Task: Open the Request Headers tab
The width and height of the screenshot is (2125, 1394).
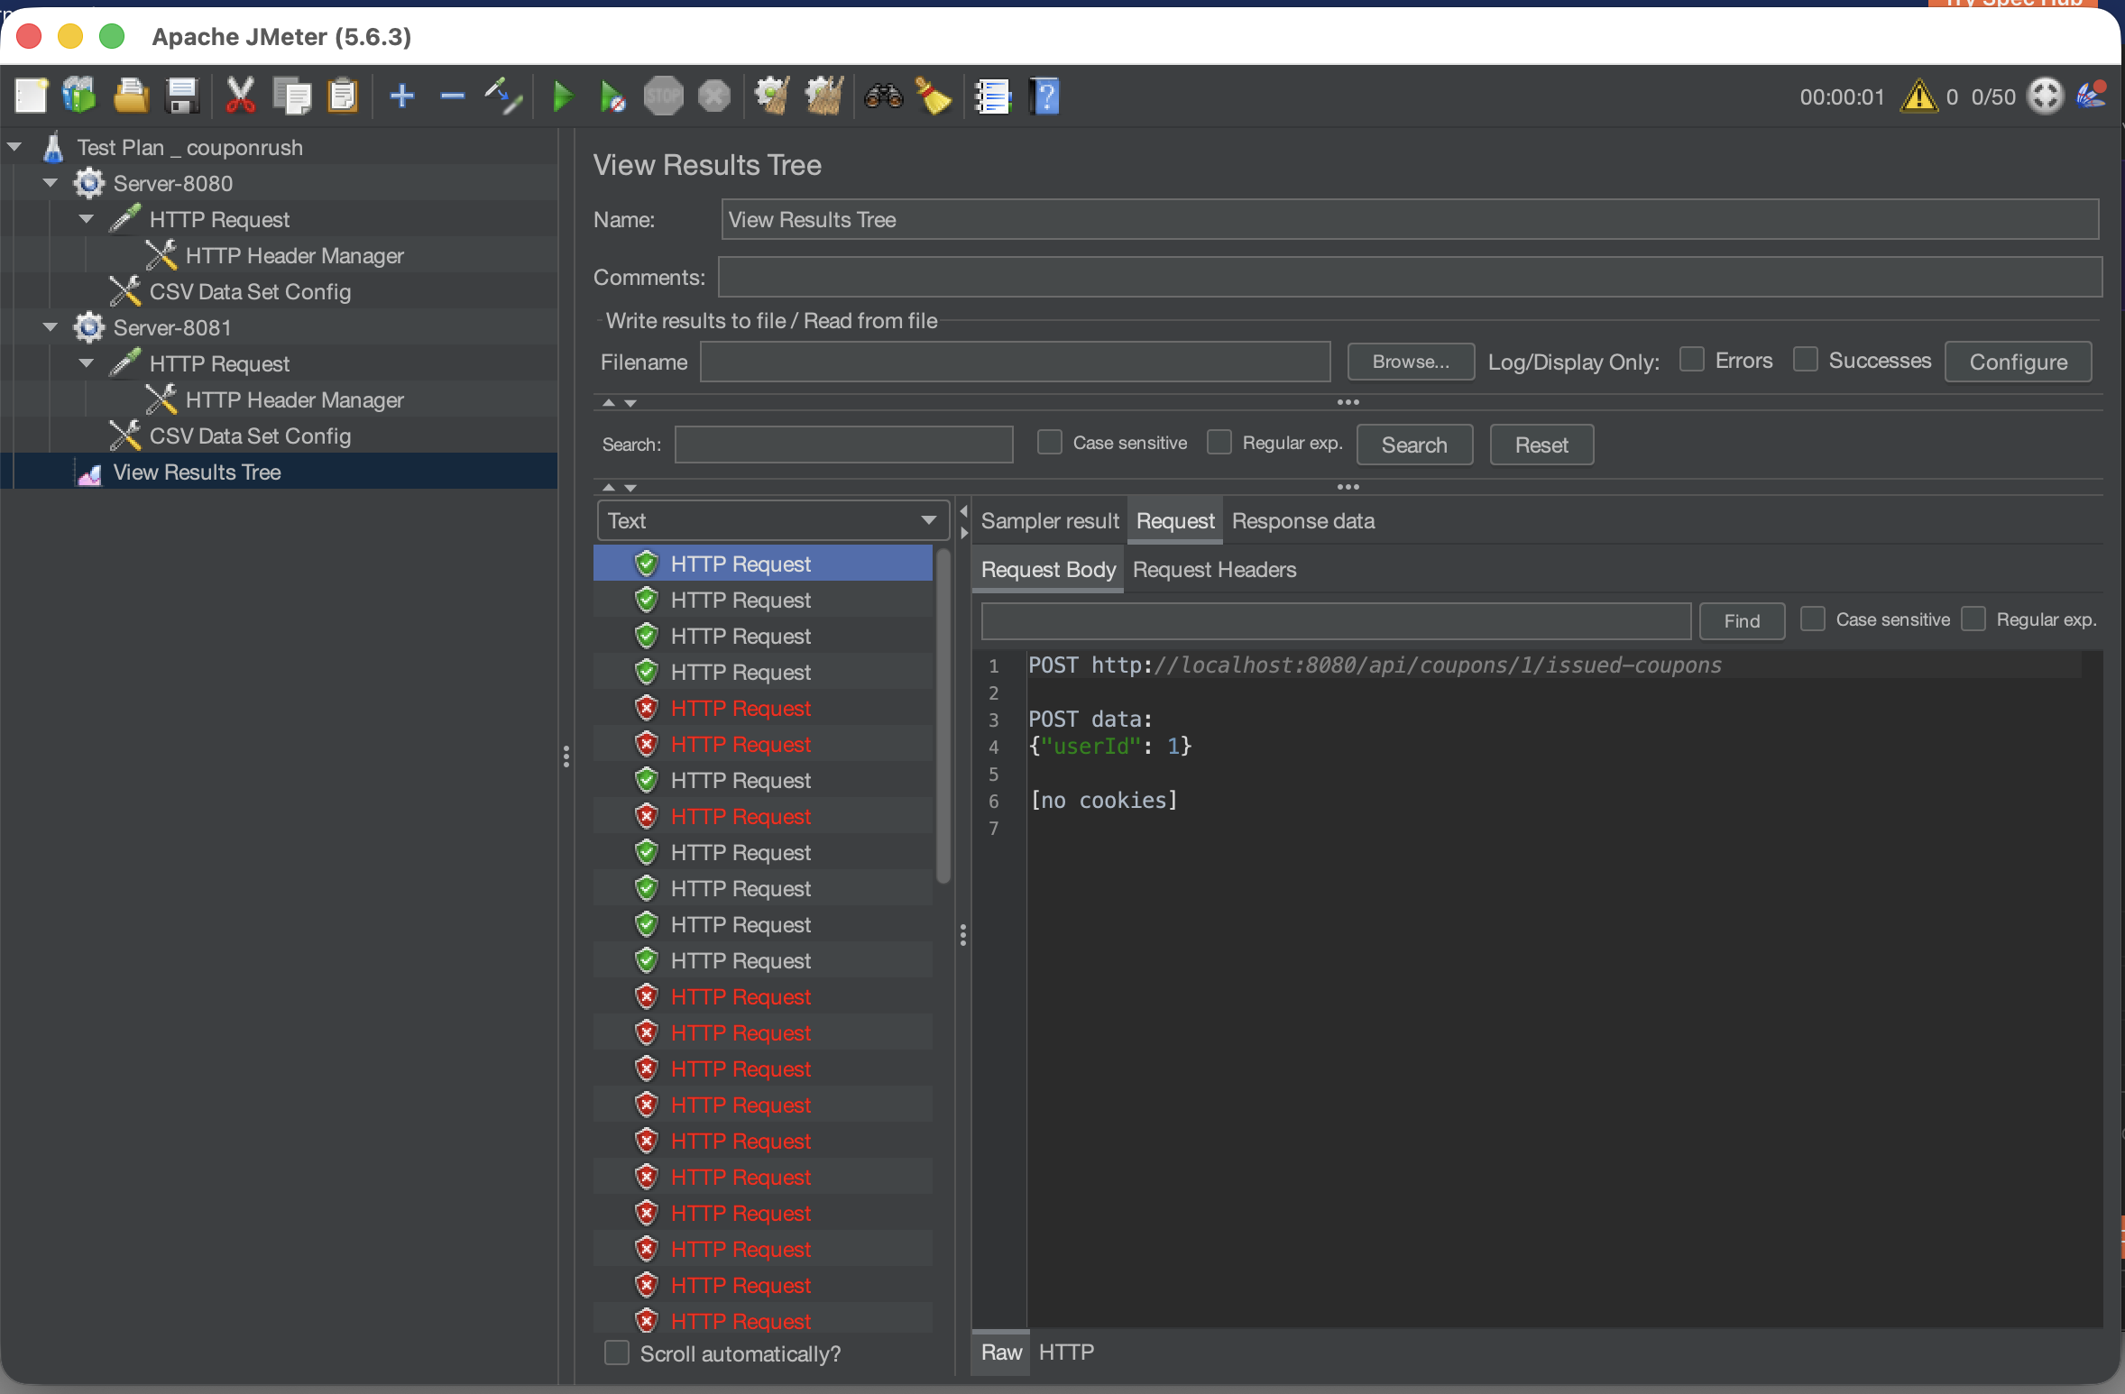Action: coord(1214,570)
